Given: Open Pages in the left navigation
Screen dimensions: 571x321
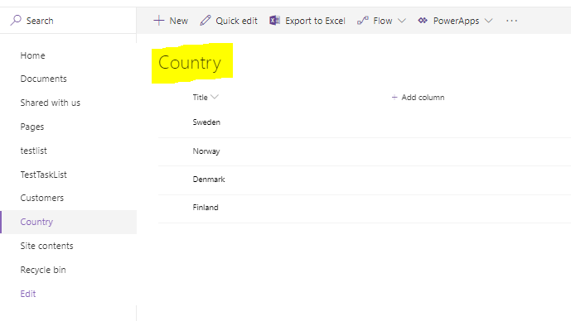Looking at the screenshot, I should (x=32, y=127).
